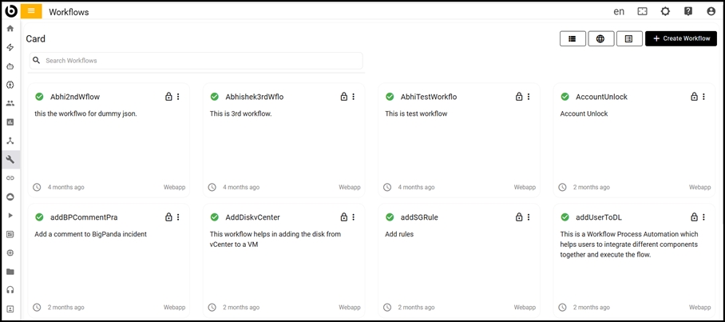
Task: Open the addUserToDL workflow title
Action: pyautogui.click(x=599, y=217)
